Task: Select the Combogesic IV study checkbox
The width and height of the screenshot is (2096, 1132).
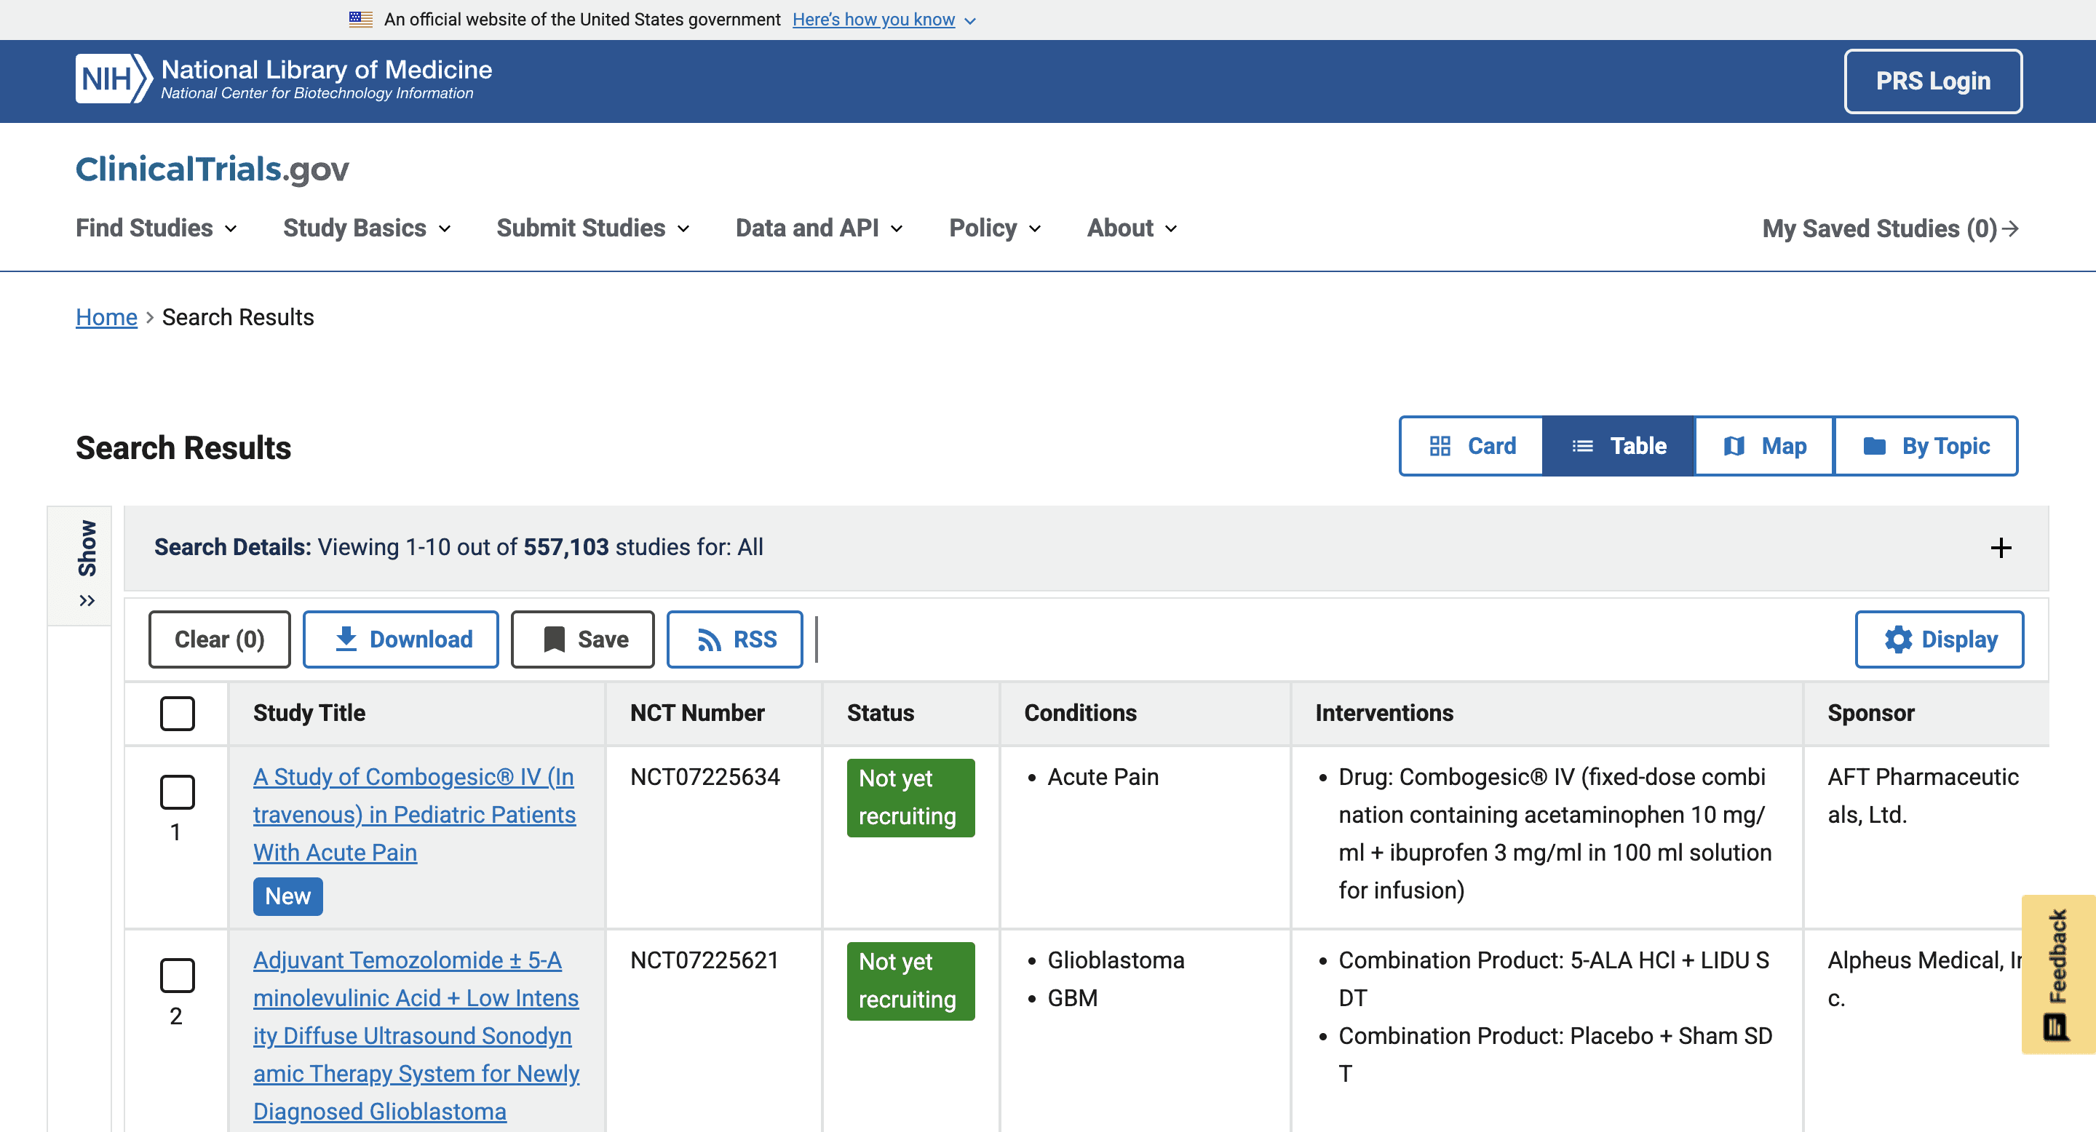Action: click(x=177, y=792)
